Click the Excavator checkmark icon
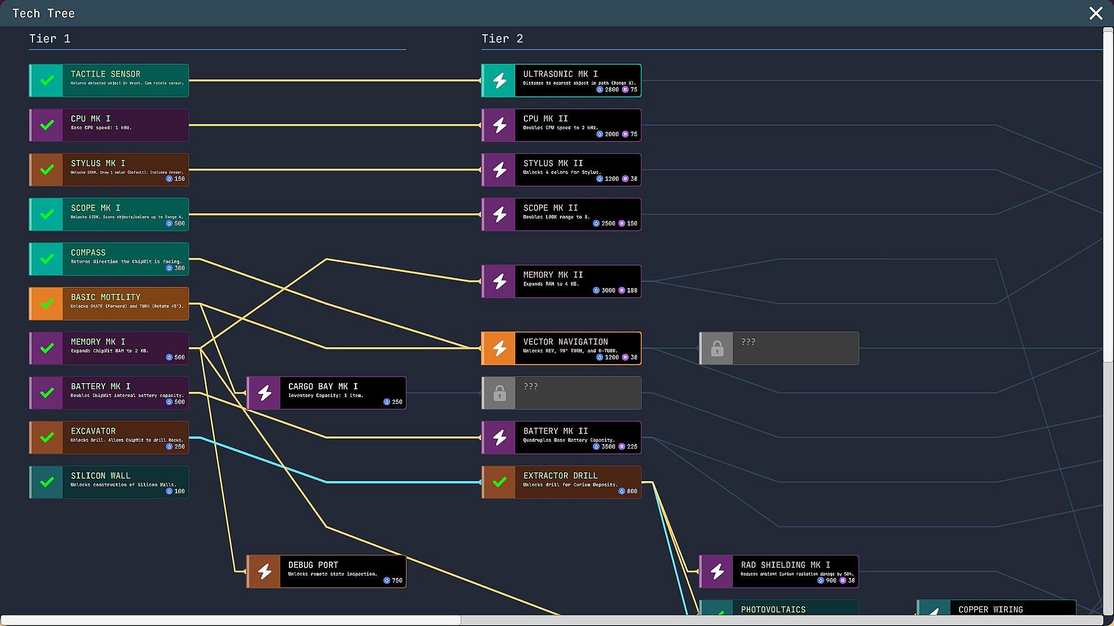1114x626 pixels. tap(47, 438)
